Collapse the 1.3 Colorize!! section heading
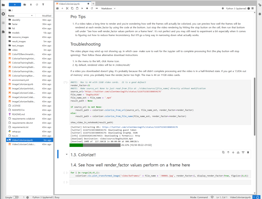 67,155
